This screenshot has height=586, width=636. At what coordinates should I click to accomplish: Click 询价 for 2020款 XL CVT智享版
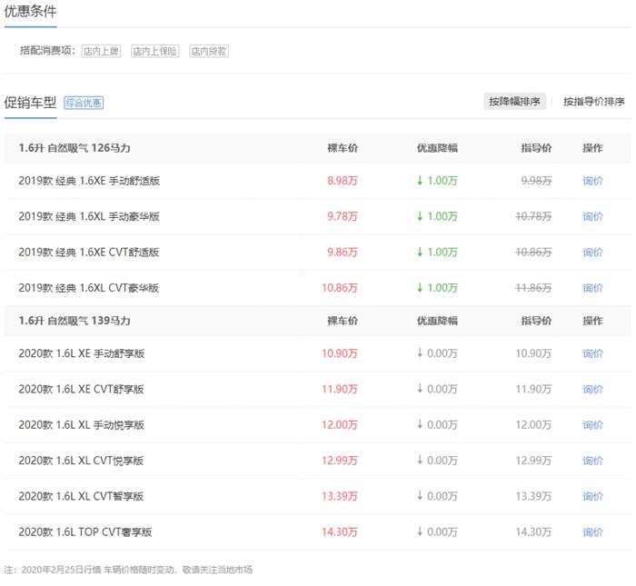592,496
